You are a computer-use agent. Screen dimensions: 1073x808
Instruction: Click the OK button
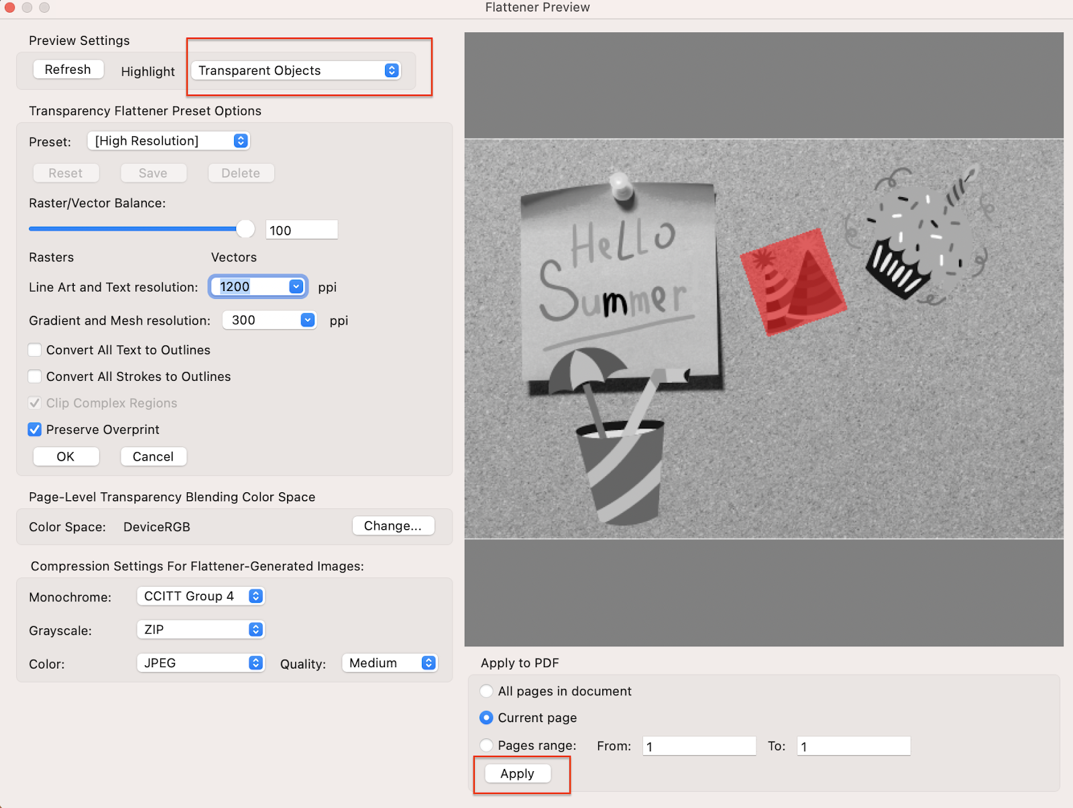pyautogui.click(x=66, y=457)
